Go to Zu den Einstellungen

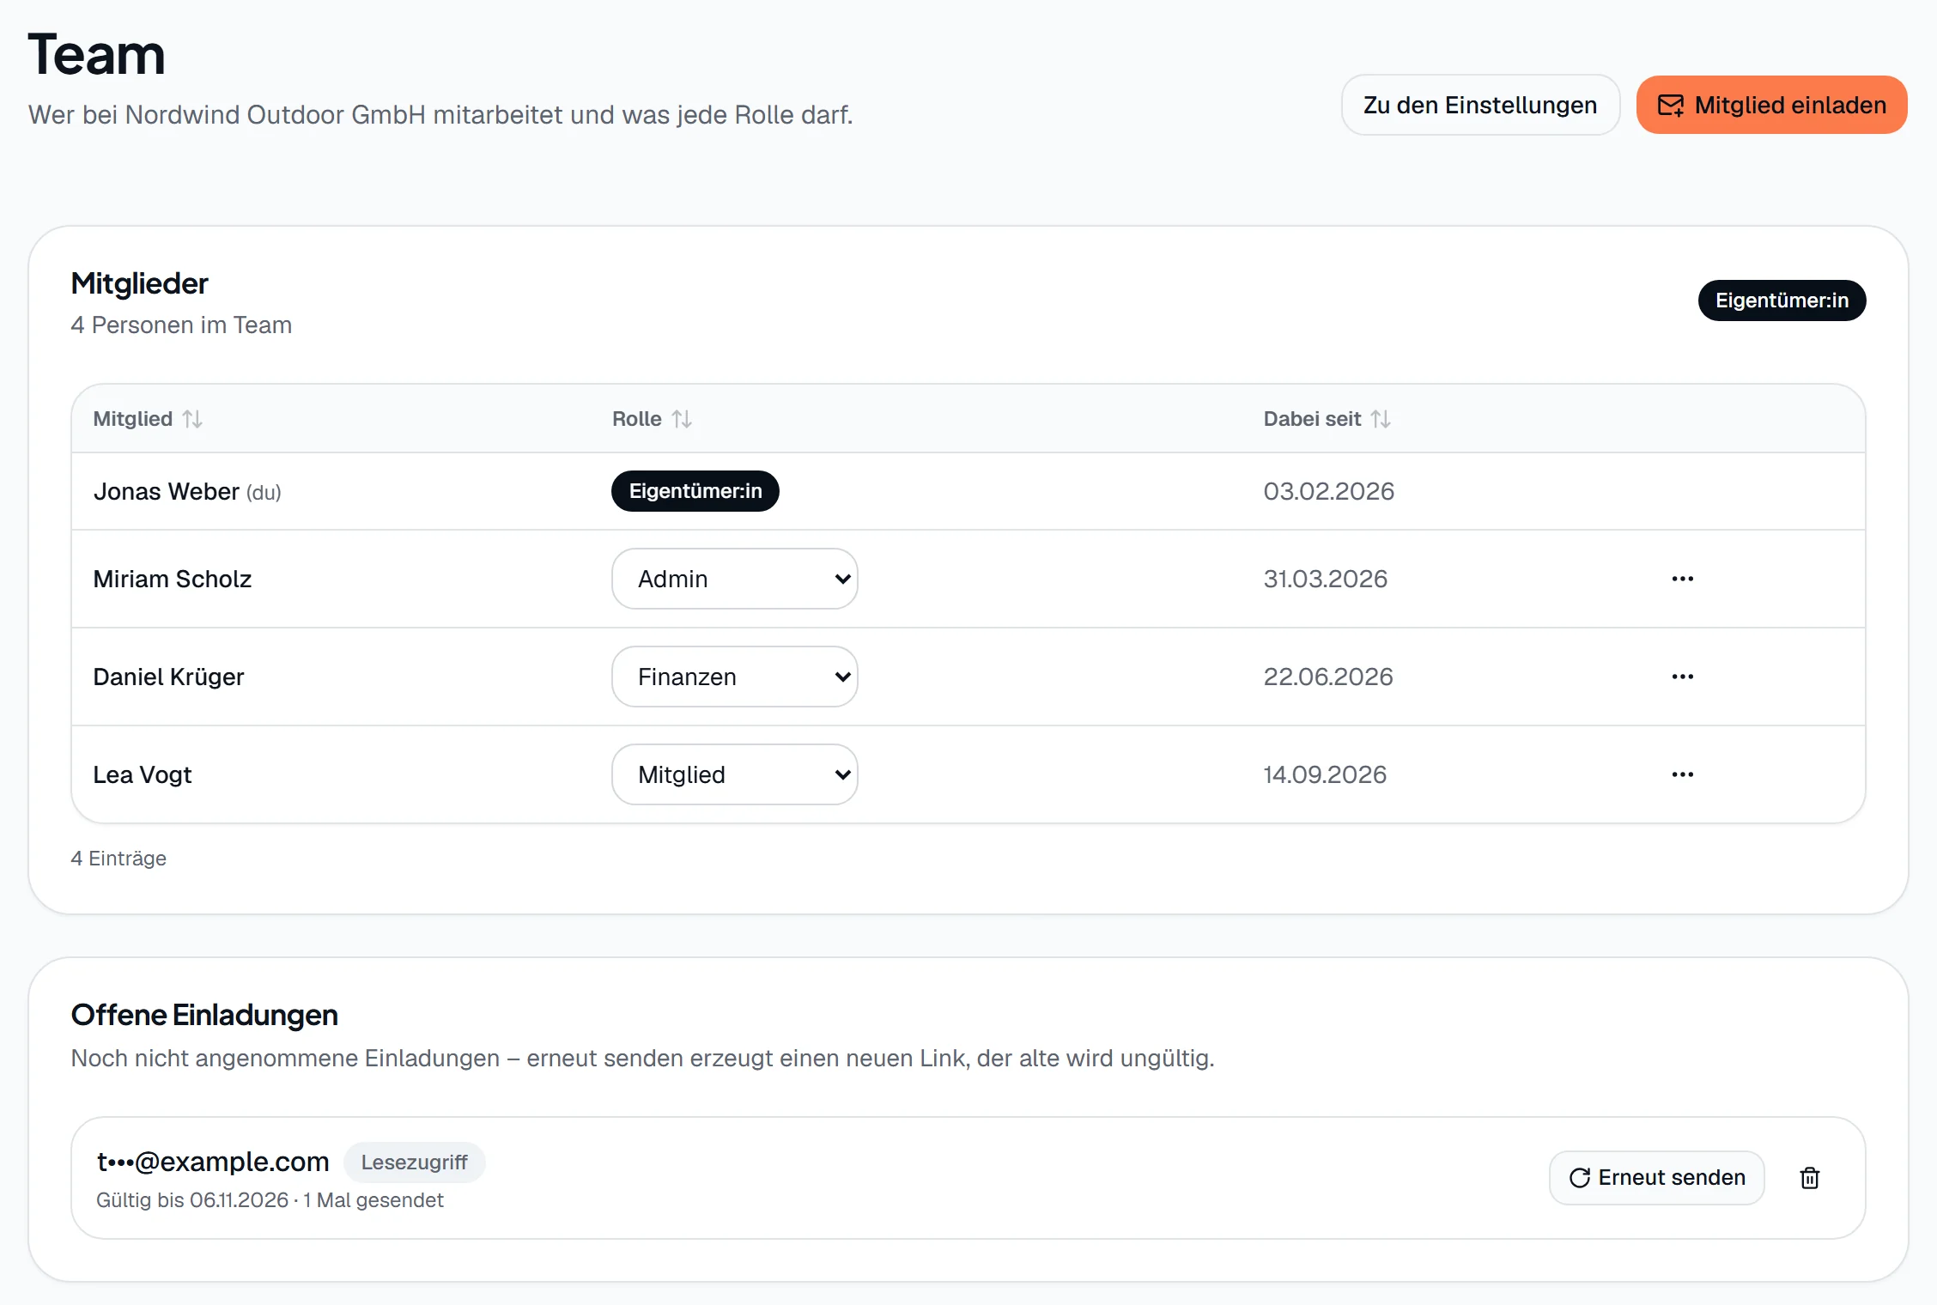1480,105
